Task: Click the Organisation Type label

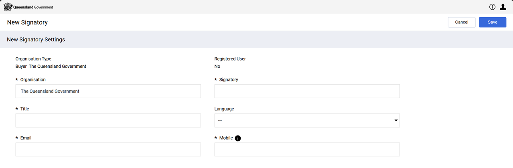Action: point(33,59)
